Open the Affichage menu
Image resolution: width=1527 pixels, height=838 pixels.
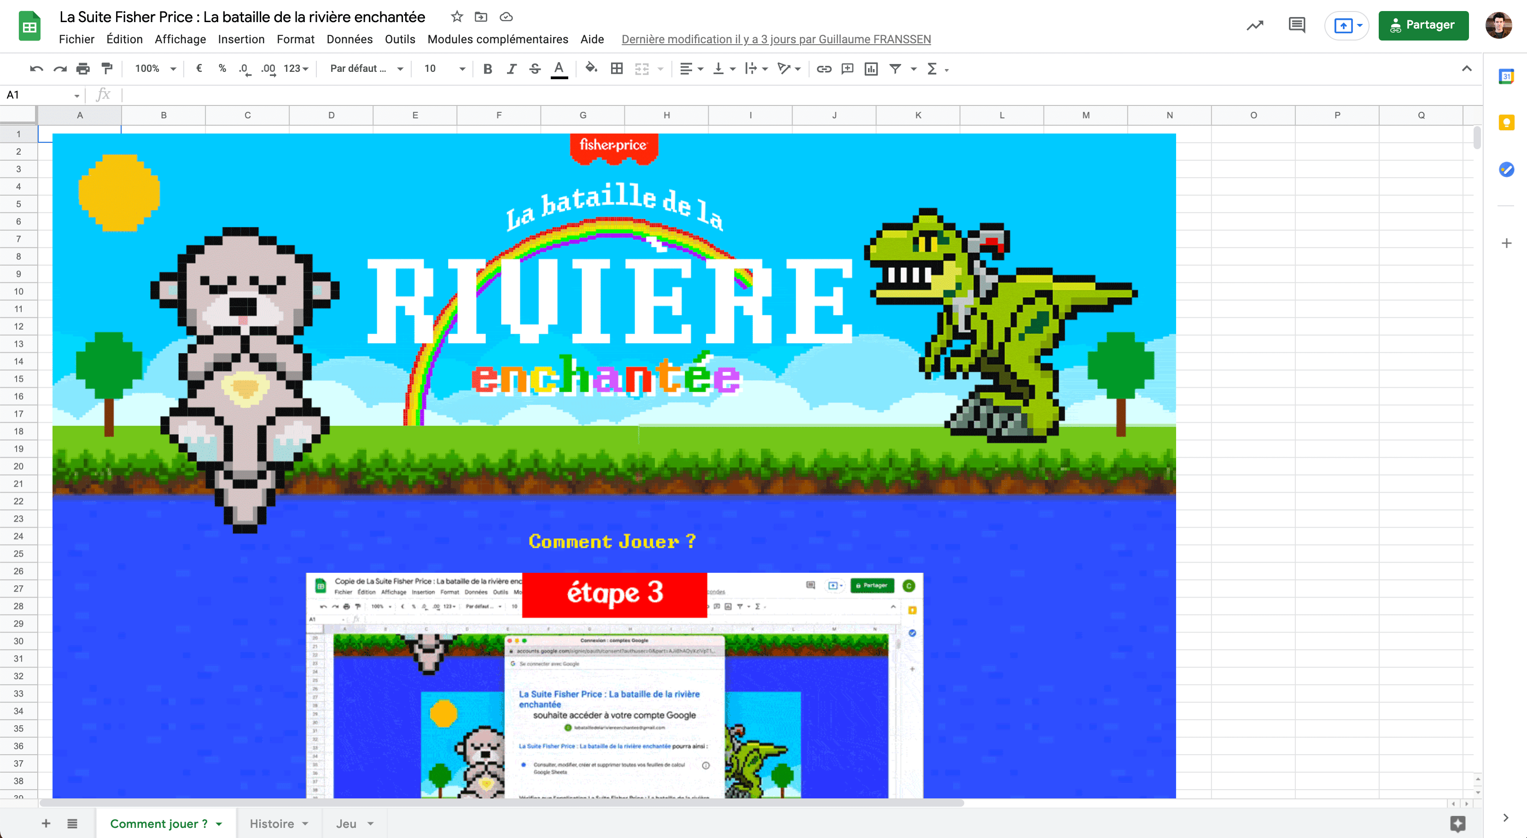[180, 39]
